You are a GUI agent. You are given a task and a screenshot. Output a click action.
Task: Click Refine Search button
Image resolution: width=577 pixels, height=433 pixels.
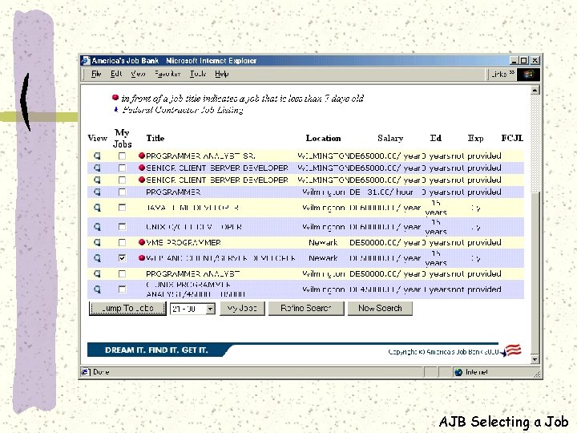point(306,309)
